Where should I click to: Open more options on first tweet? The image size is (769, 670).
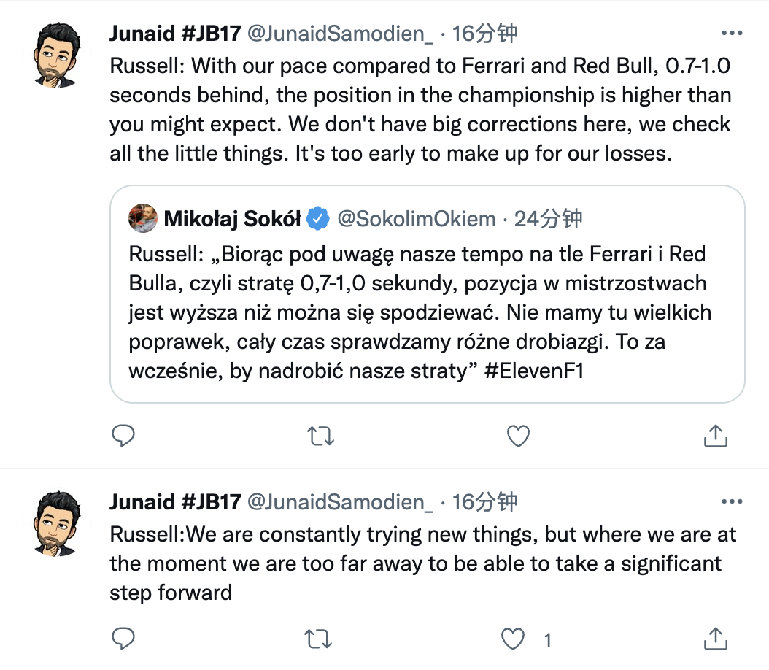(x=731, y=34)
